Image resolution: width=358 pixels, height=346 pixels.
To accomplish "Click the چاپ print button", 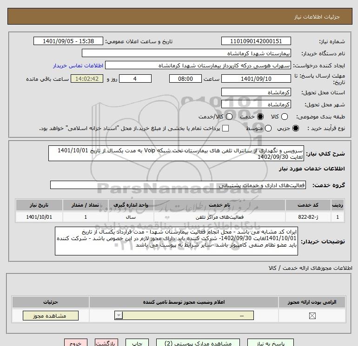I will pos(137,343).
